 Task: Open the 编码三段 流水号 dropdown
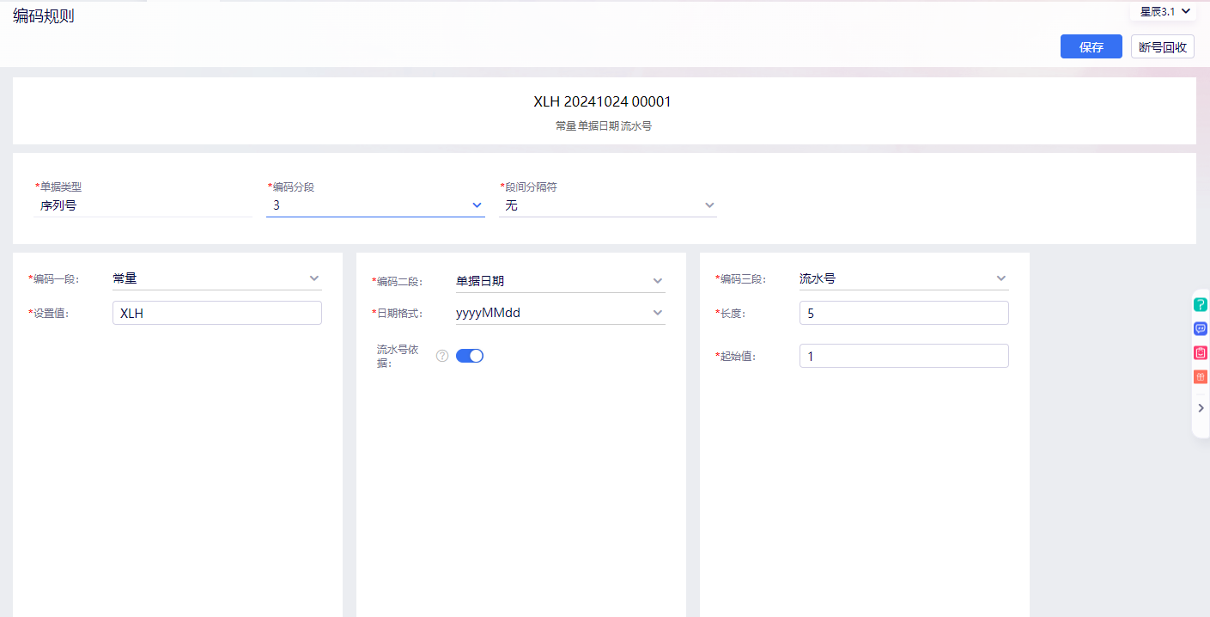point(903,278)
